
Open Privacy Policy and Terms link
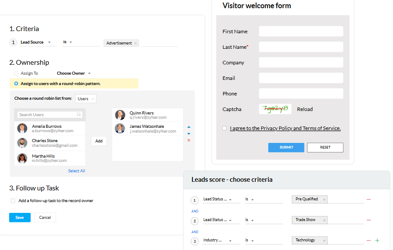pyautogui.click(x=285, y=128)
